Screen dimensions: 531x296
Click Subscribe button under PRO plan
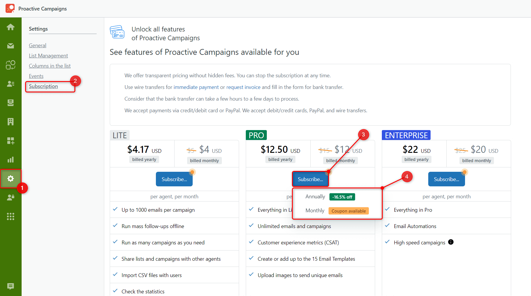(310, 179)
